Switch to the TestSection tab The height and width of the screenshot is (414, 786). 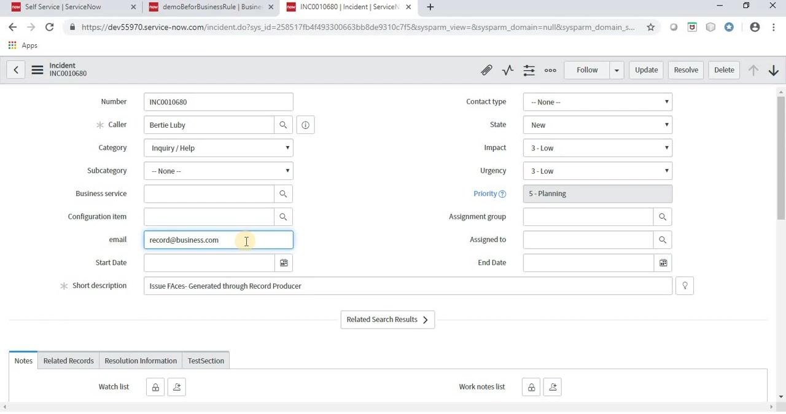pos(206,361)
